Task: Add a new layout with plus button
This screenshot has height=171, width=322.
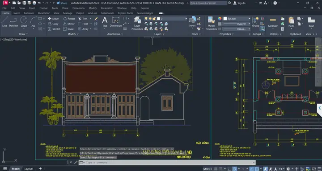Action: (x=40, y=169)
